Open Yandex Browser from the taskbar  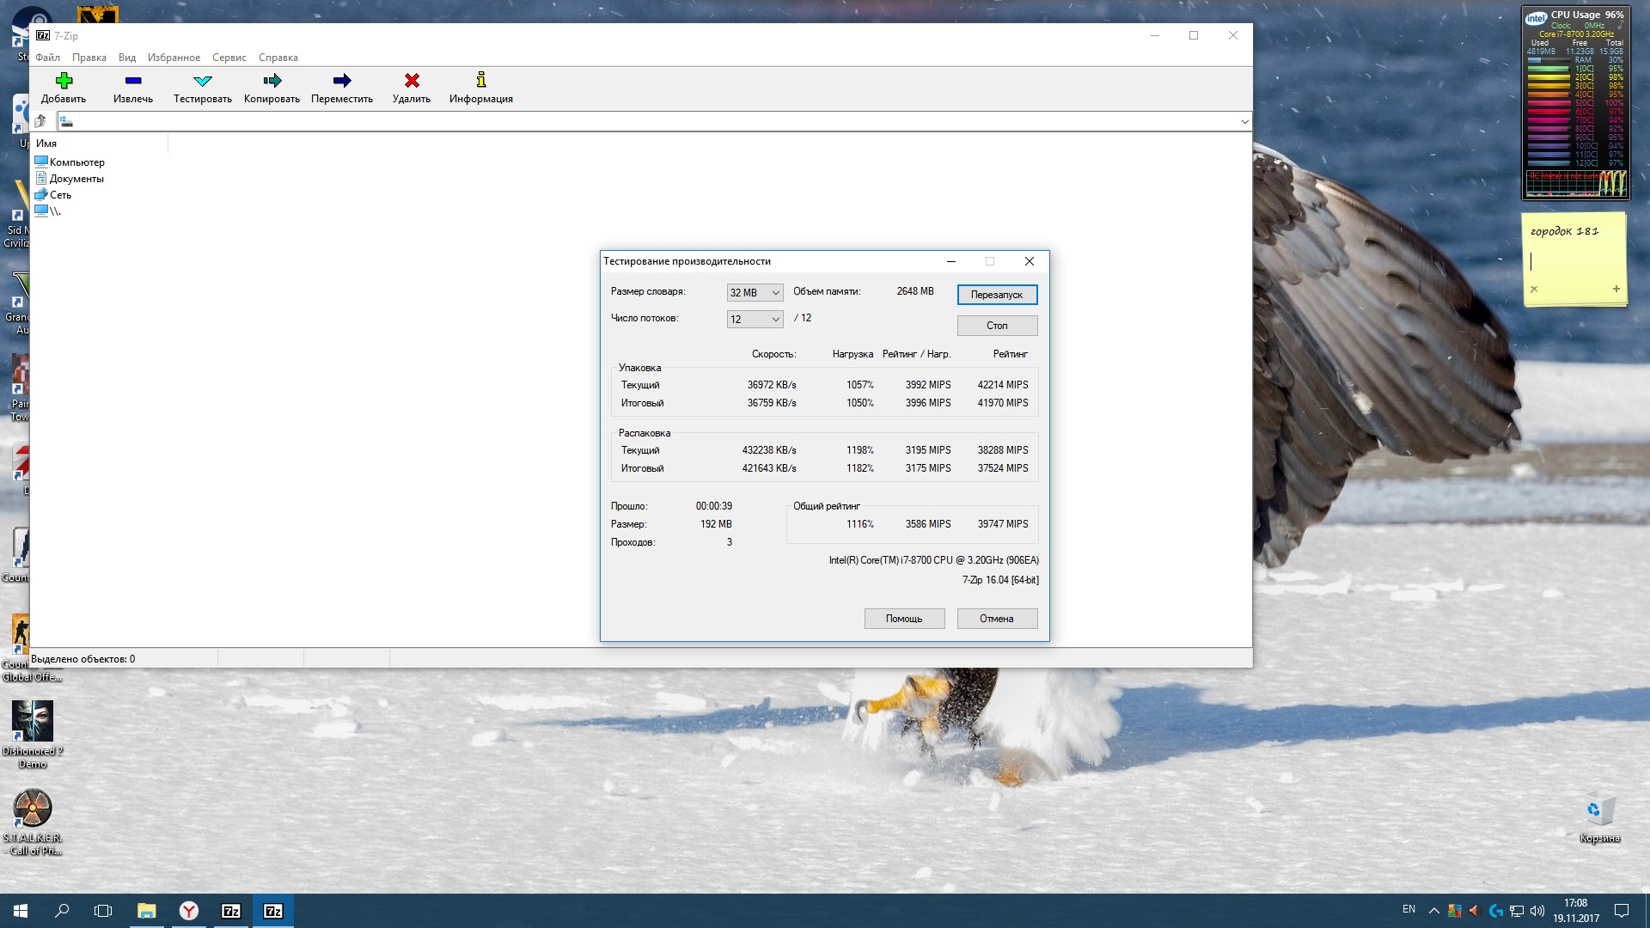click(x=189, y=911)
